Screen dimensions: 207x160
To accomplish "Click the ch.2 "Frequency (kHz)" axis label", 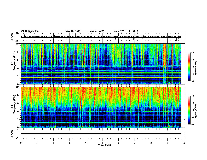I will 14,104.
